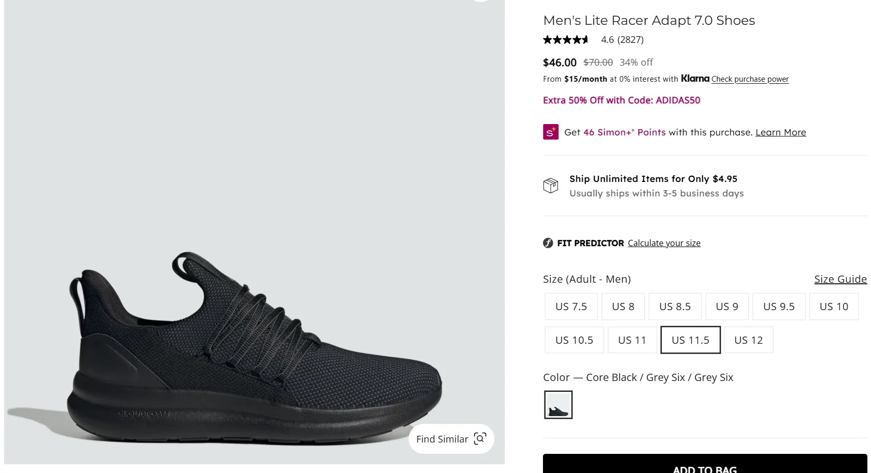Click the shipping box icon
The width and height of the screenshot is (871, 473).
[551, 186]
